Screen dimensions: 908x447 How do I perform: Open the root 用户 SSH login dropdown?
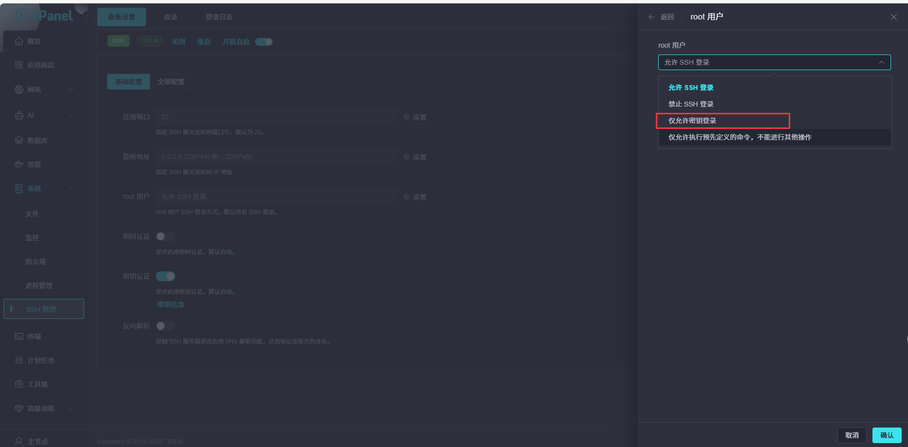[x=774, y=62]
